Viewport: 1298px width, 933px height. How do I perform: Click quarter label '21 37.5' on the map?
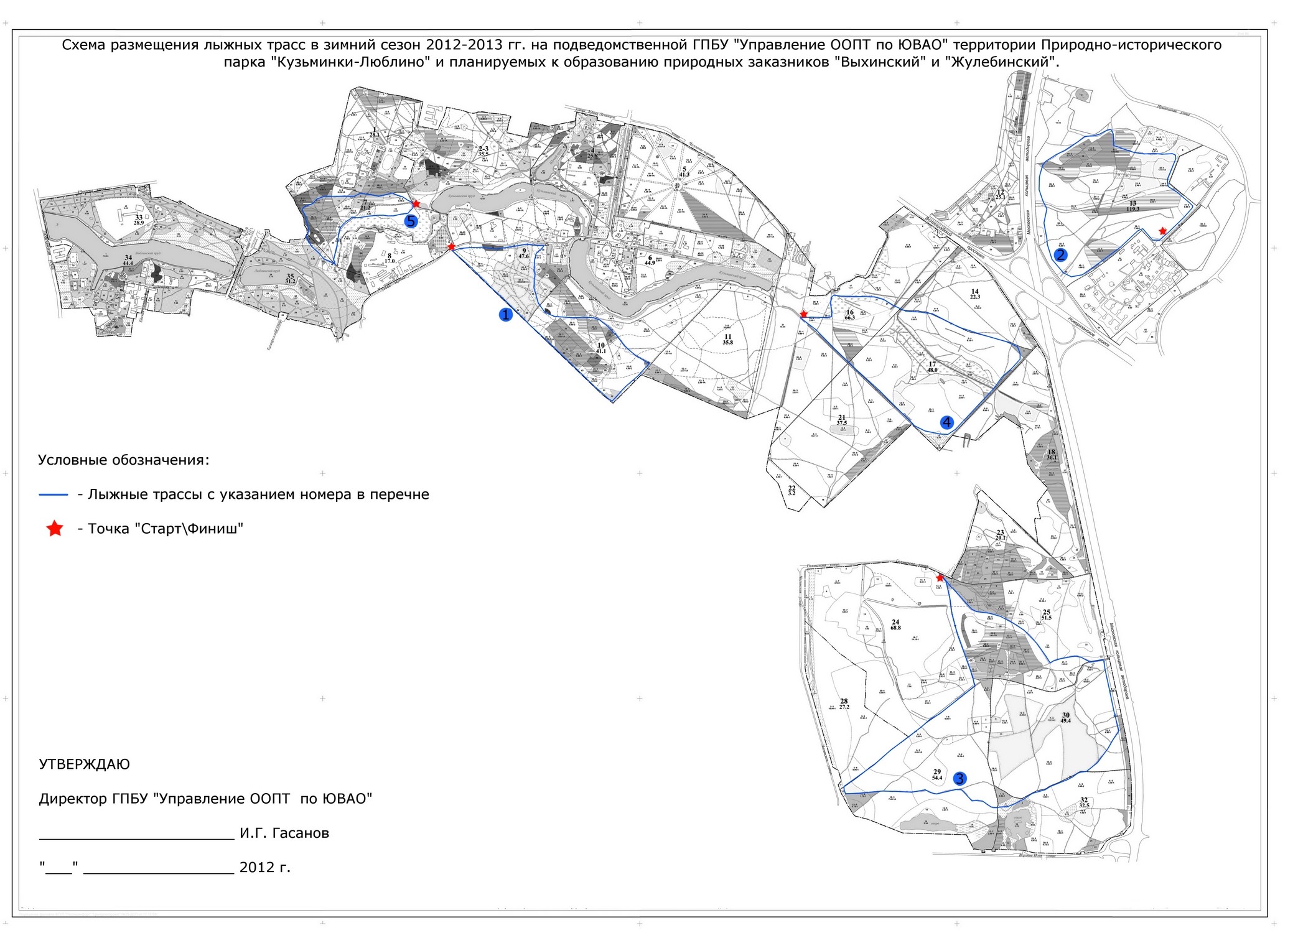coord(842,420)
